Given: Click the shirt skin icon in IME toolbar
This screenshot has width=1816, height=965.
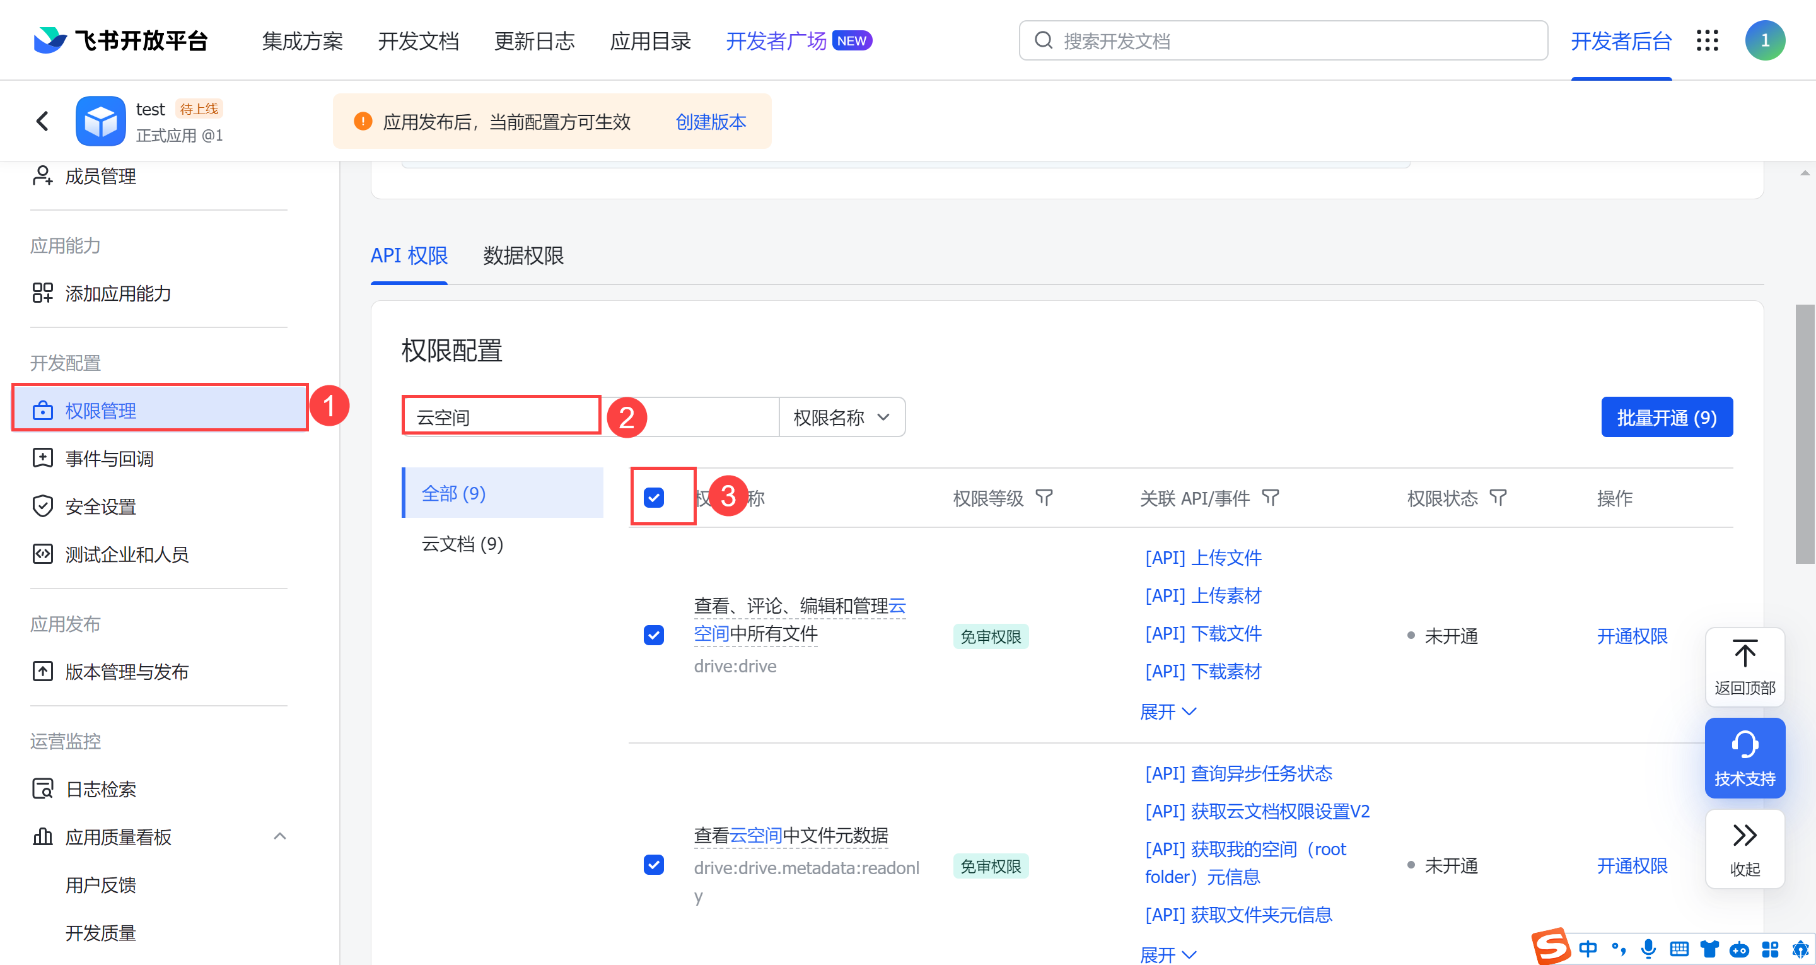Looking at the screenshot, I should [1709, 948].
